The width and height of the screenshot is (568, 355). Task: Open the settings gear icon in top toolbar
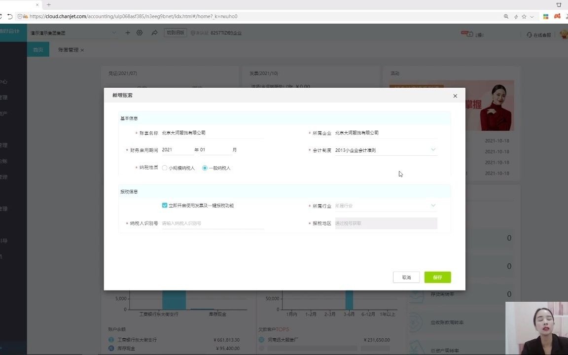coord(139,33)
